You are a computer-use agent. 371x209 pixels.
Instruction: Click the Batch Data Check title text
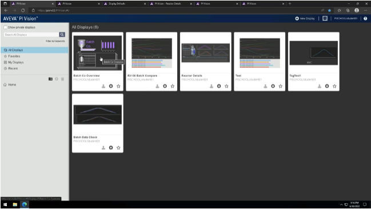(x=85, y=137)
